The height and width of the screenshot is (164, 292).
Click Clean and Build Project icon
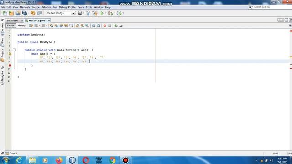pos(95,13)
